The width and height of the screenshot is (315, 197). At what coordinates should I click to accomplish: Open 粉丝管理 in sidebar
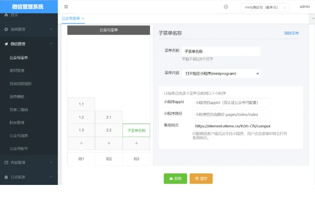(x=17, y=123)
